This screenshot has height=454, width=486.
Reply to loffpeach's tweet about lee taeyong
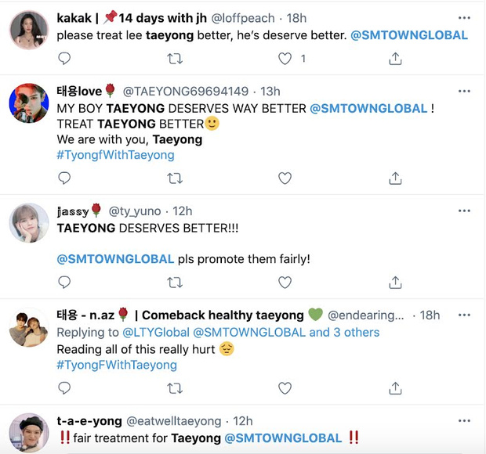[x=64, y=59]
